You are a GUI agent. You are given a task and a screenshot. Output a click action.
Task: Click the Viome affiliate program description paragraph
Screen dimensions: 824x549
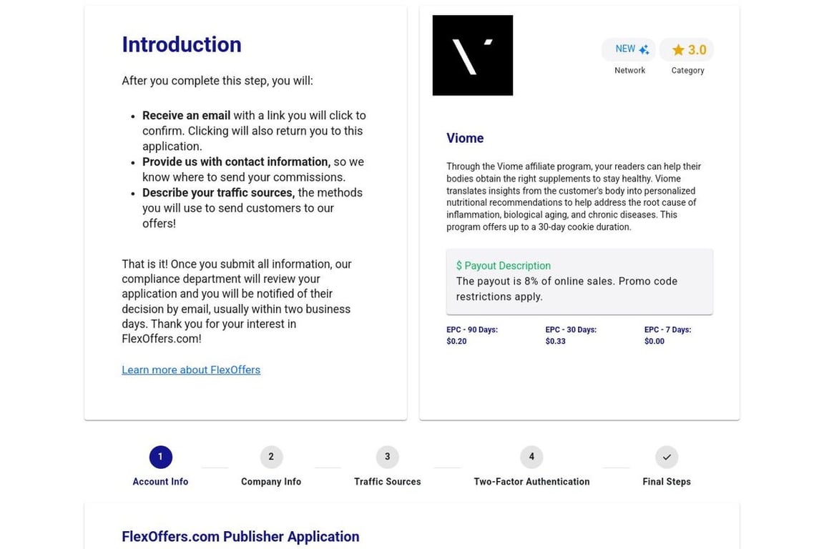click(x=574, y=197)
